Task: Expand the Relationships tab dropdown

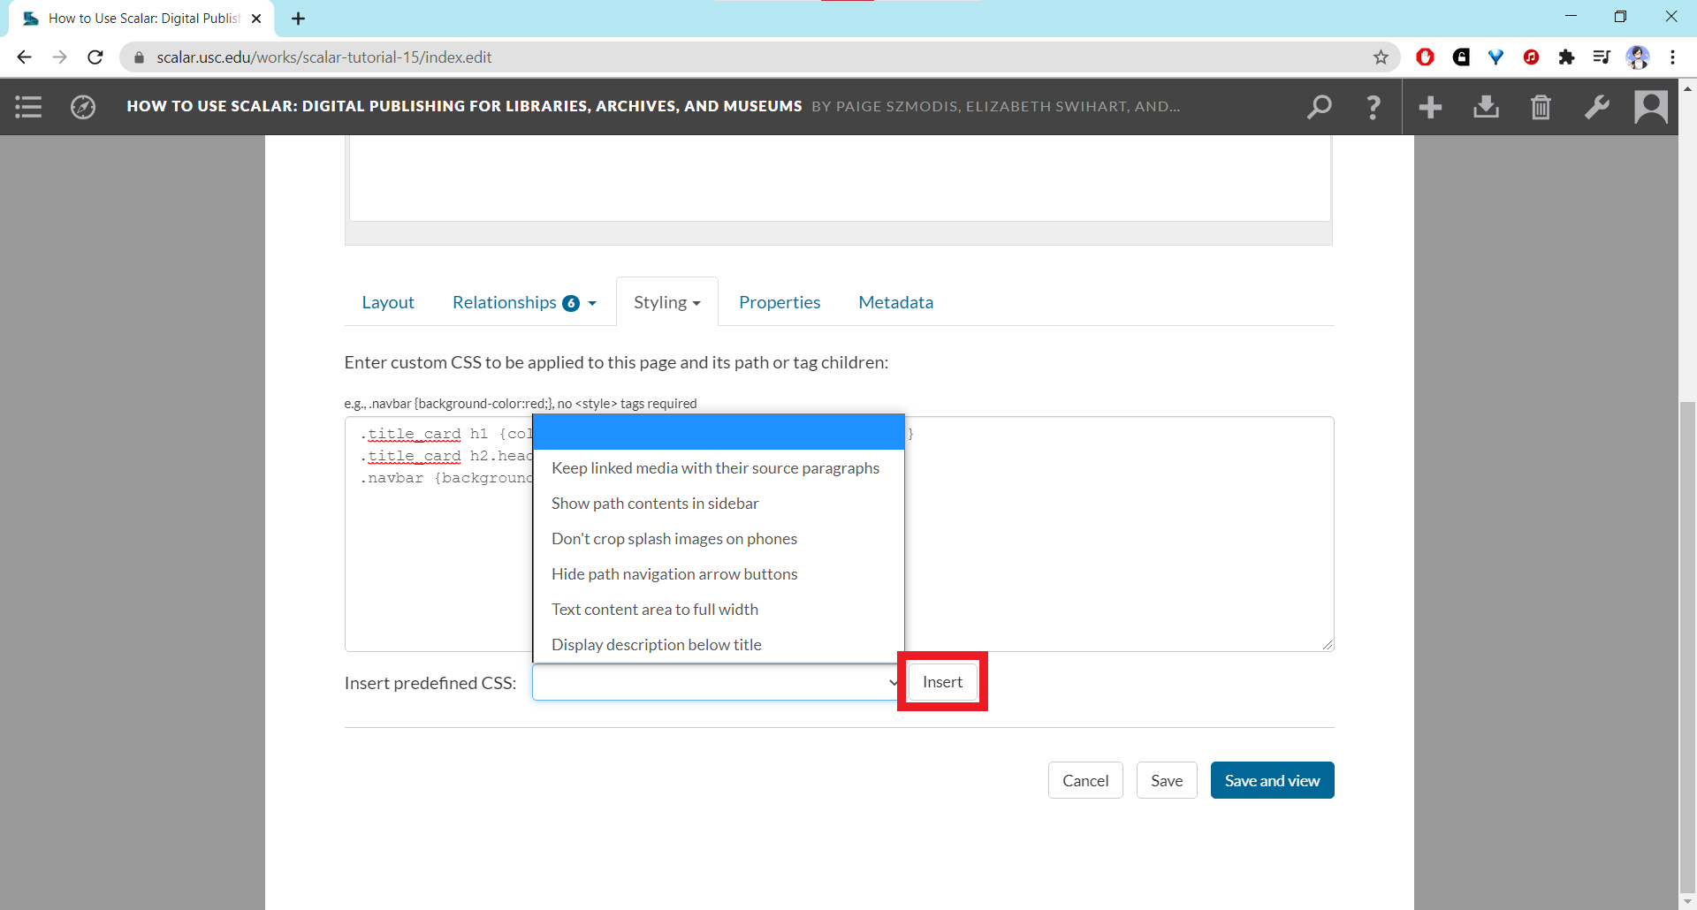Action: [x=524, y=302]
